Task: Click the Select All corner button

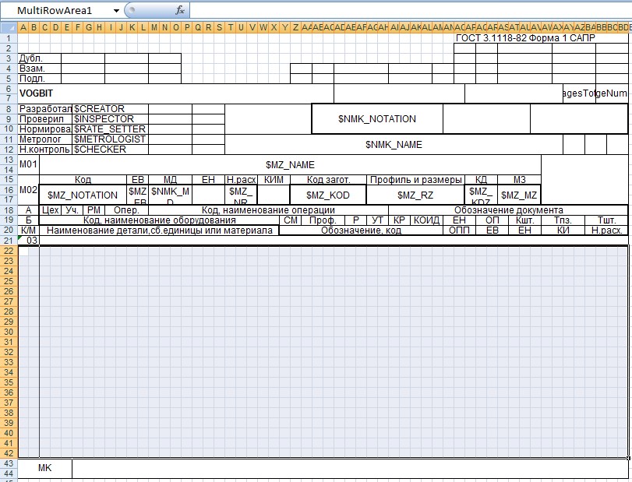Action: (x=9, y=28)
